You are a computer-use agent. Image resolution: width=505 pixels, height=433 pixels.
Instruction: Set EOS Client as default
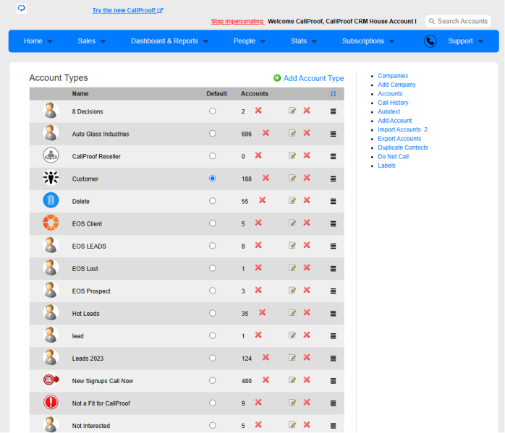coord(212,223)
